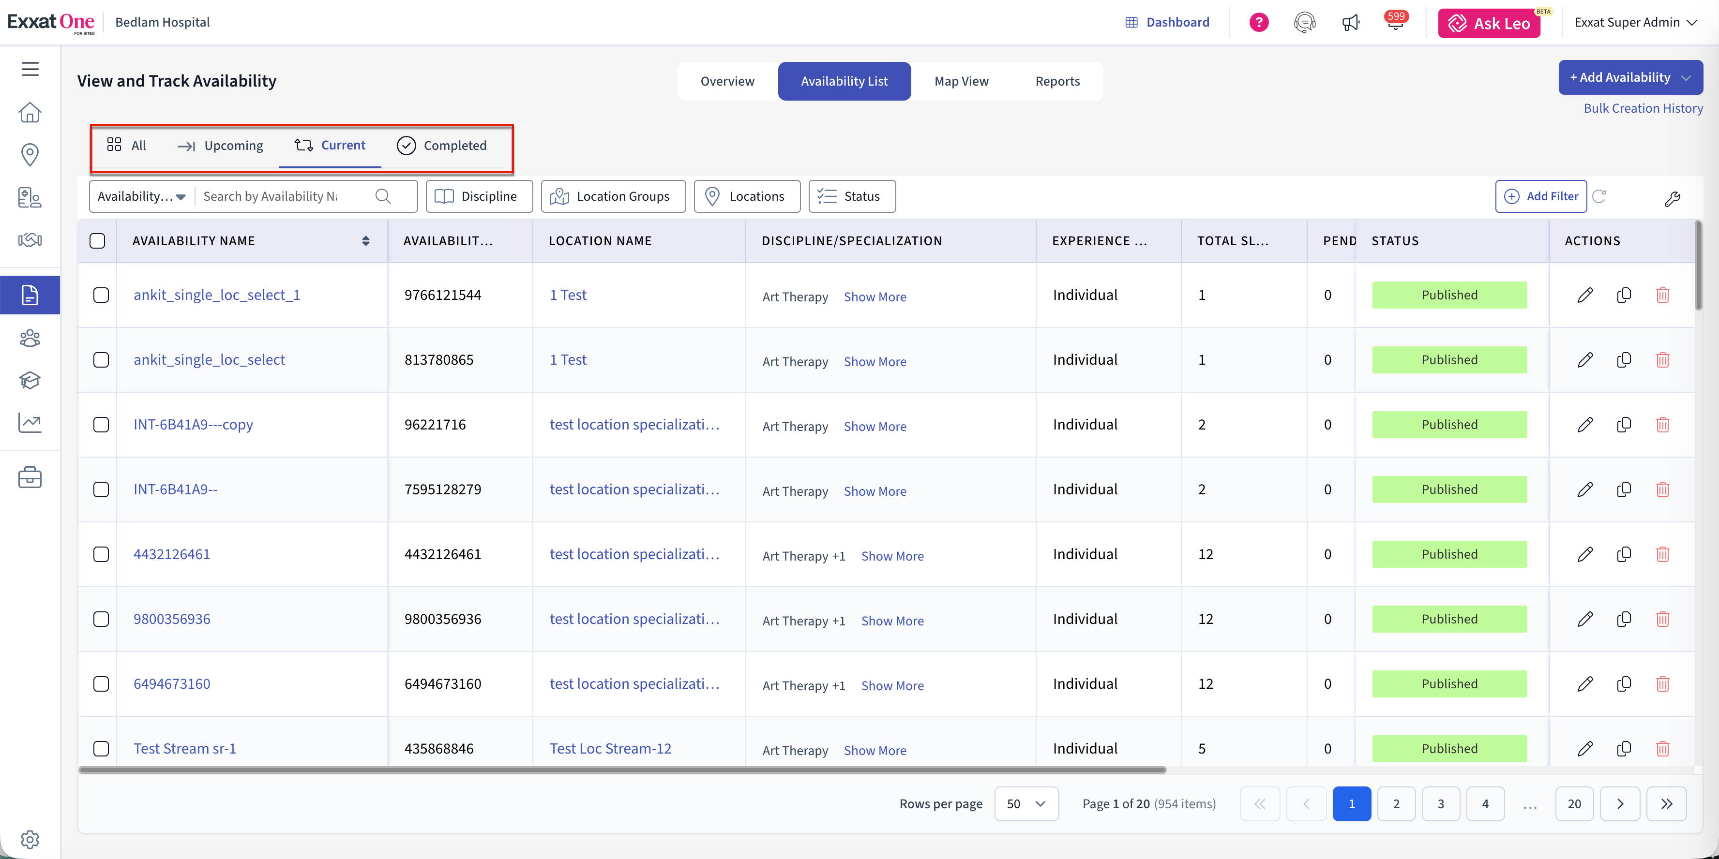
Task: Click the red help question mark icon
Action: tap(1259, 23)
